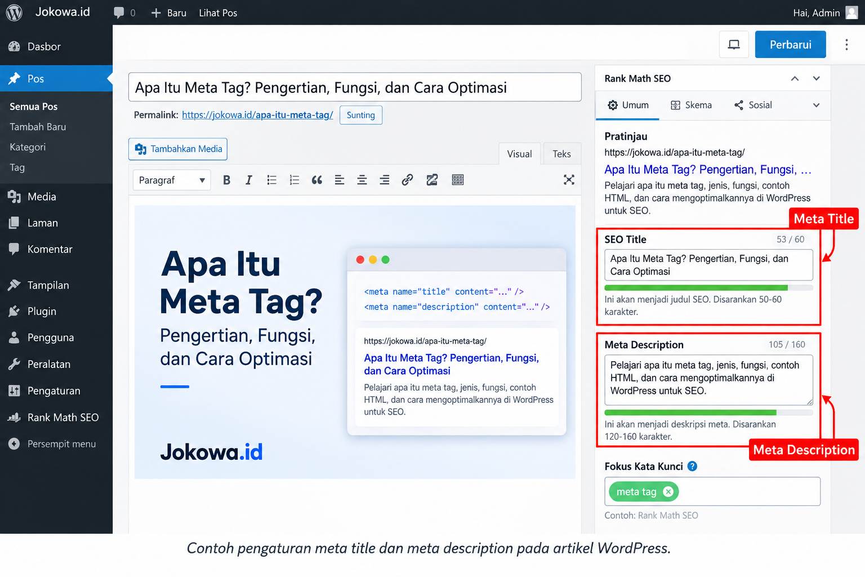Remove the 'meta tag' keyword chip

668,491
